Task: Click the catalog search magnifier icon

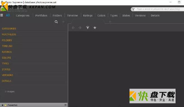Action: tap(56, 22)
